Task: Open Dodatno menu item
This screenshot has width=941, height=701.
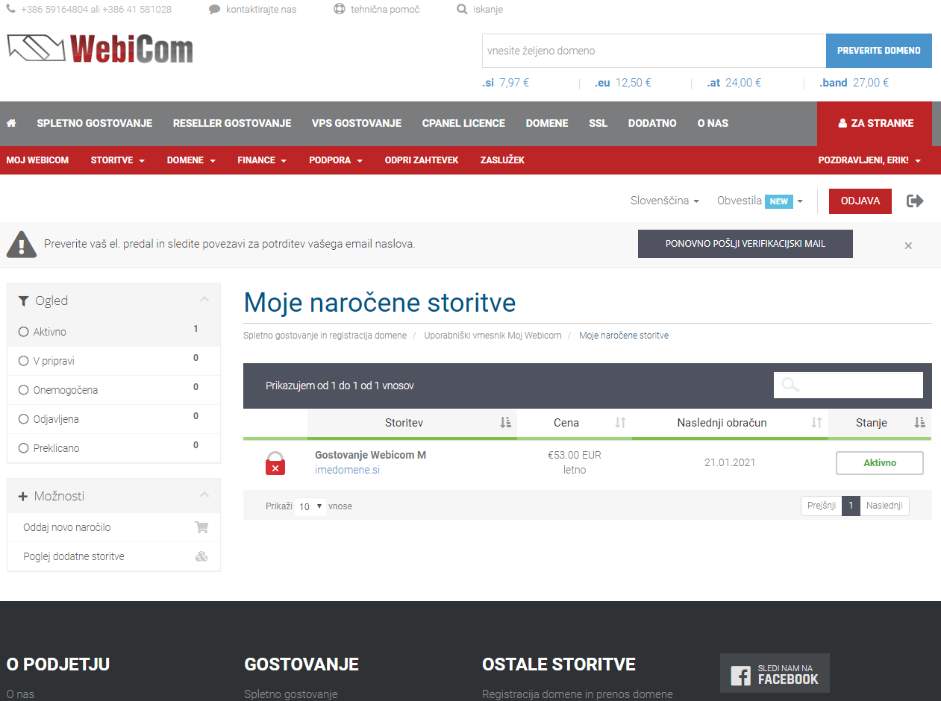Action: (x=652, y=123)
